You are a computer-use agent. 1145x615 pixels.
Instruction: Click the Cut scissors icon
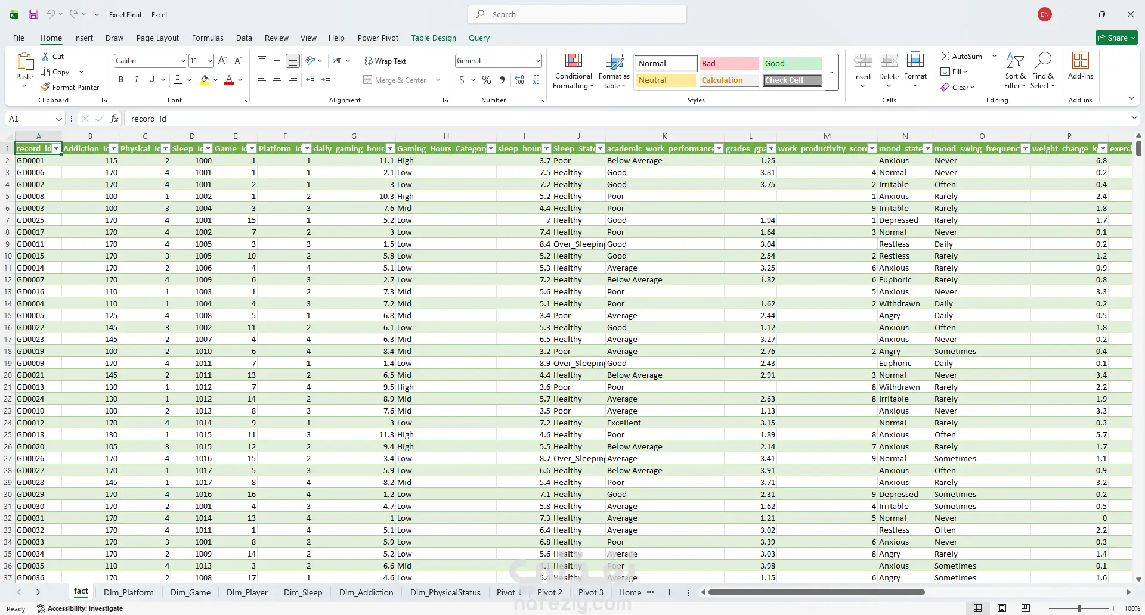(46, 56)
